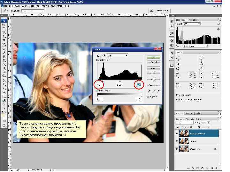
Task: Click the Load button in Levels
Action: 154,68
